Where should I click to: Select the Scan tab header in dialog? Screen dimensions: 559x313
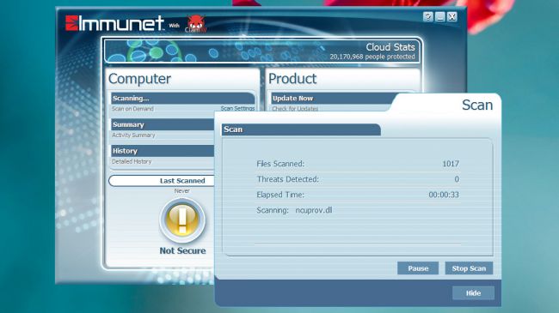click(x=301, y=129)
